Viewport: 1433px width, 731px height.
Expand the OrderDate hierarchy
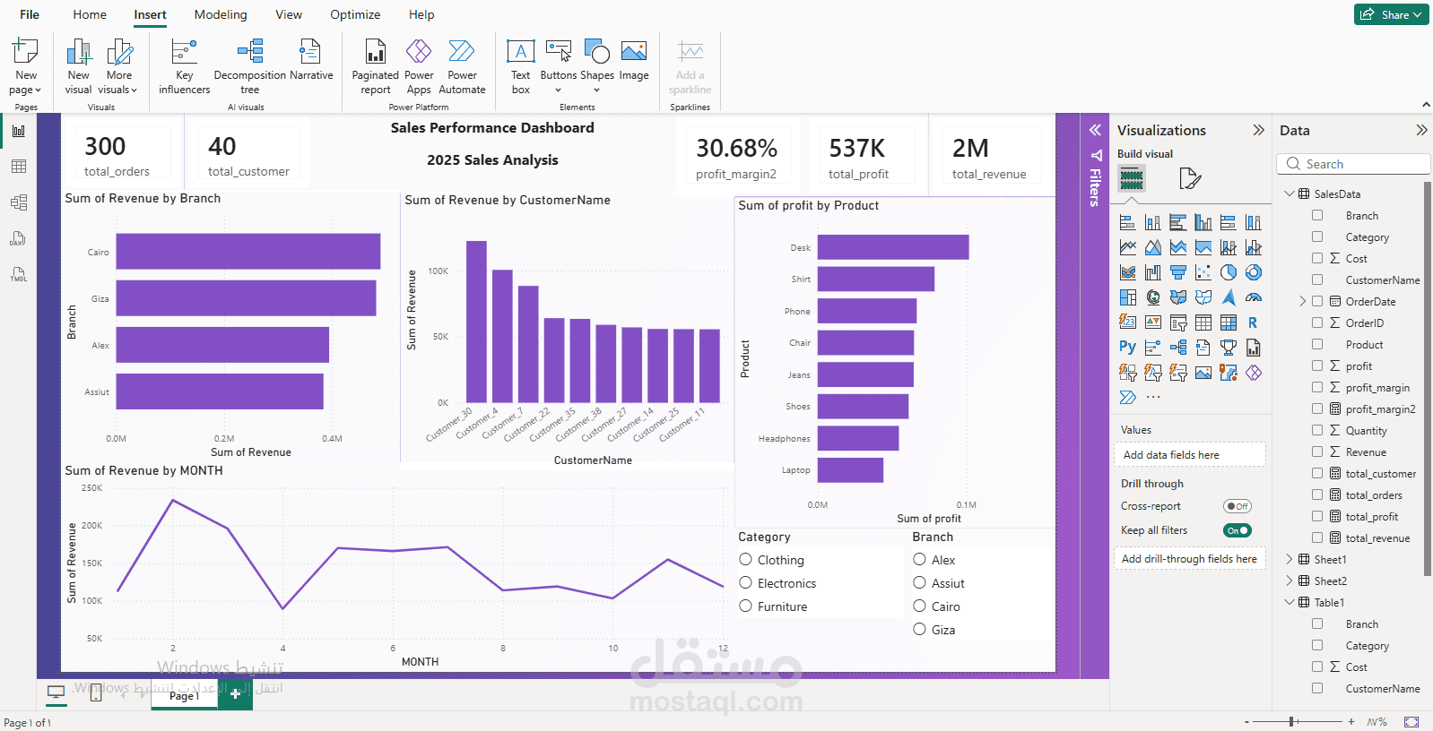[1302, 302]
